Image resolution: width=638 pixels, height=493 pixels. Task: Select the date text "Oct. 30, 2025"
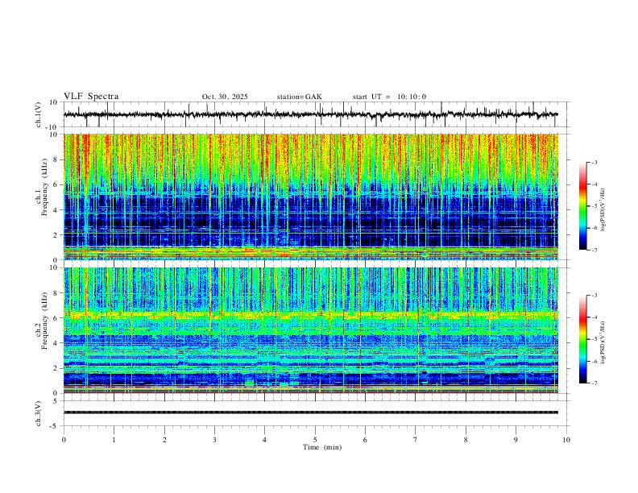pyautogui.click(x=225, y=97)
